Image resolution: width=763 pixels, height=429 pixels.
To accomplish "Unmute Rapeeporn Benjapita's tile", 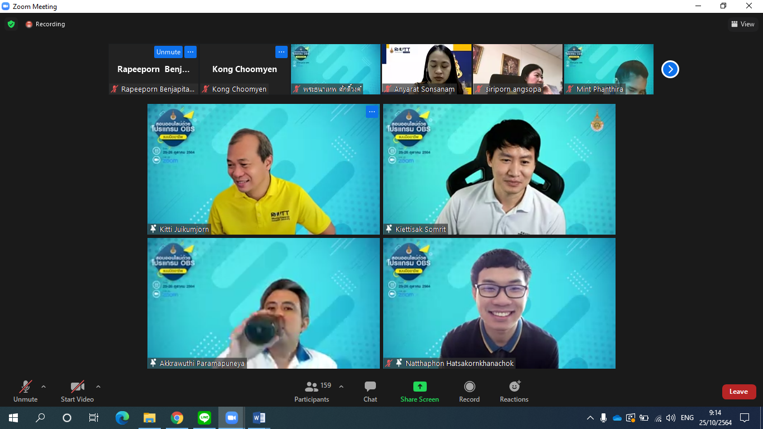I will tap(168, 52).
